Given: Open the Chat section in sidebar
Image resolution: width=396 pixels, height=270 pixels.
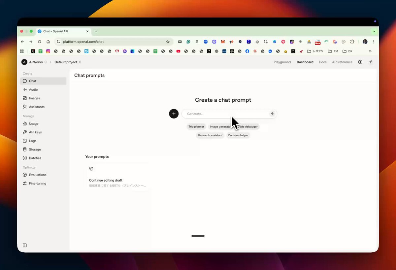Looking at the screenshot, I should pyautogui.click(x=43, y=81).
